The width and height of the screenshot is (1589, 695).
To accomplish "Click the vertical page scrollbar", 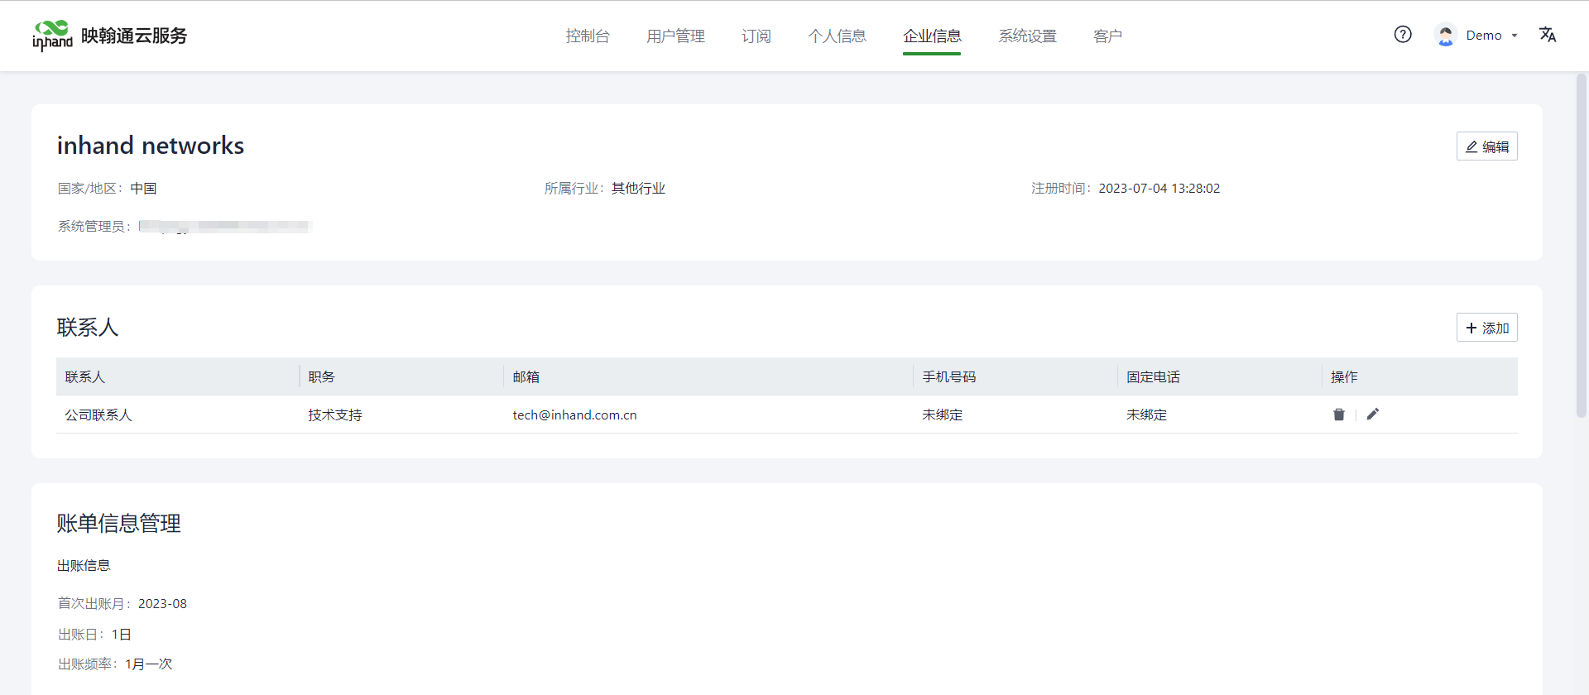I will (1581, 245).
